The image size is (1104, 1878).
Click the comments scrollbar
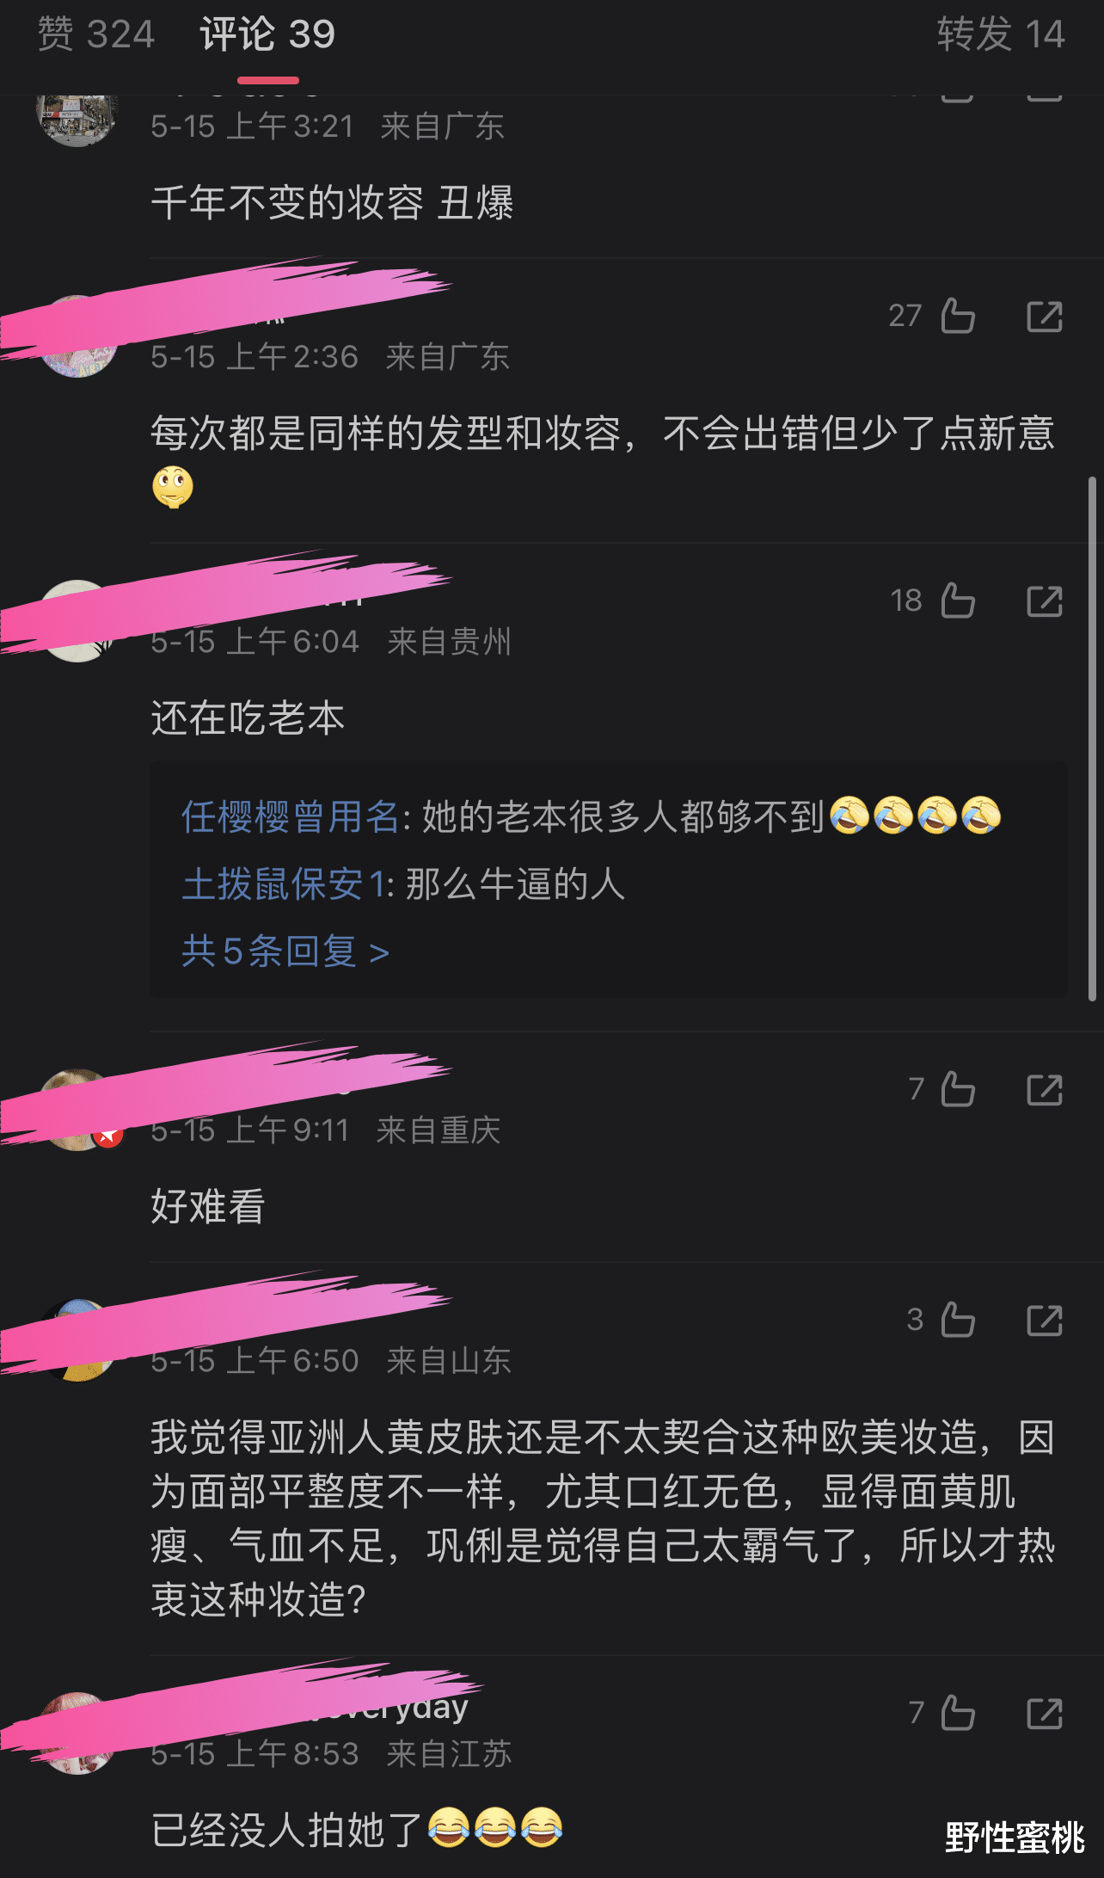click(x=1092, y=738)
